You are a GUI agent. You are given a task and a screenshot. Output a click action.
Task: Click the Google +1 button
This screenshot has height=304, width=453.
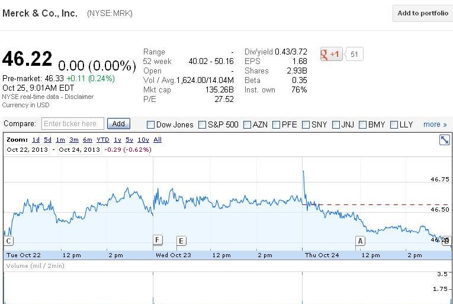[331, 54]
